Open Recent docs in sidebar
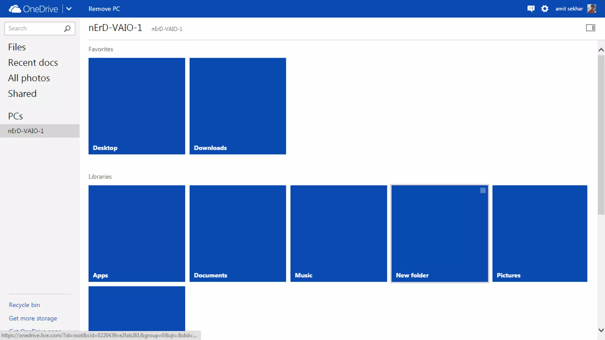Screen dimensions: 605x340 [x=33, y=63]
